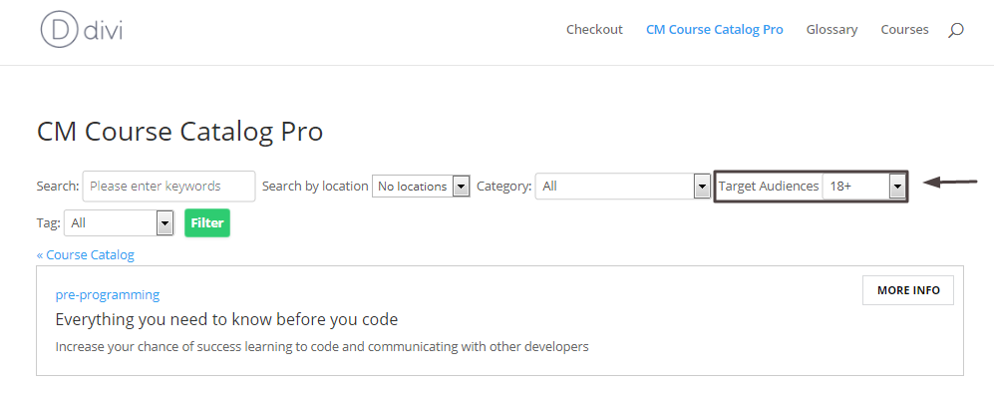Expand the Category dropdown
The height and width of the screenshot is (395, 994).
pos(622,187)
